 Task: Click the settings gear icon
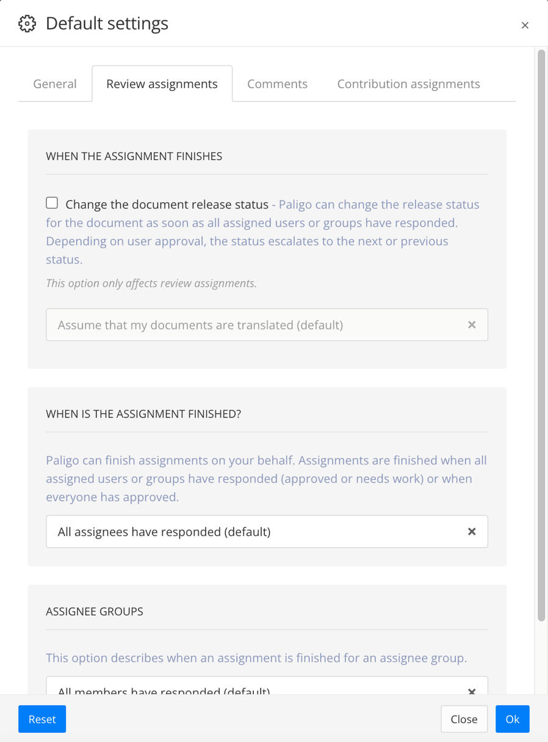pos(27,23)
